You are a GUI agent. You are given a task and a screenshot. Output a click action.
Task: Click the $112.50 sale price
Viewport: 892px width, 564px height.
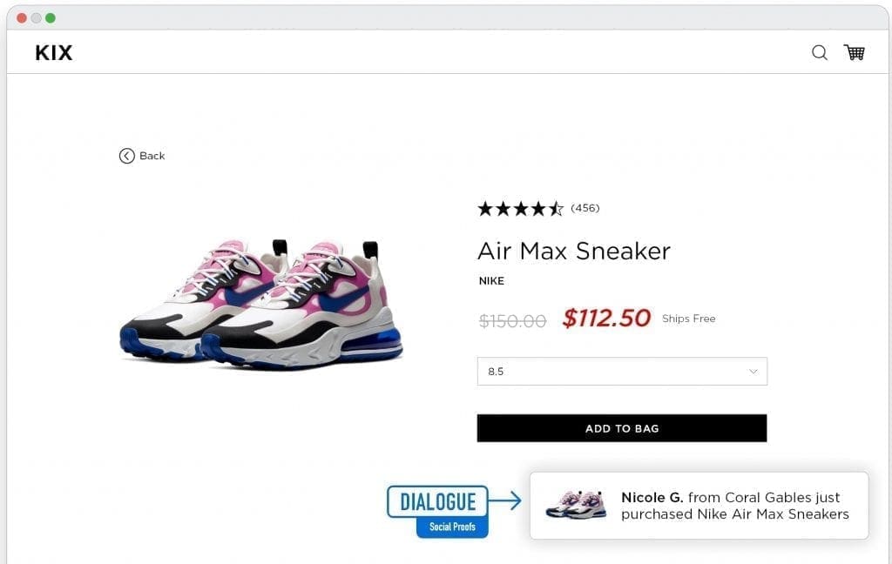606,319
